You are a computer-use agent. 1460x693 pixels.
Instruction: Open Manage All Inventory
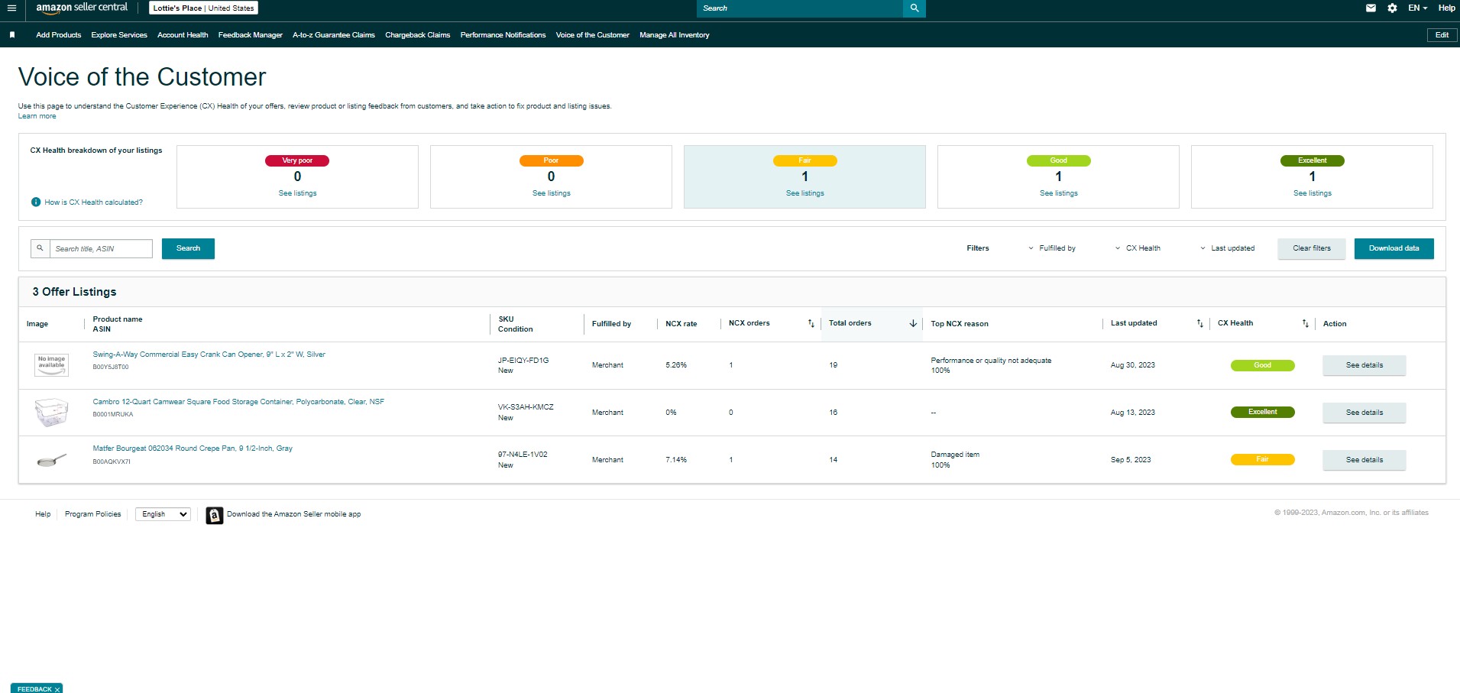(675, 35)
